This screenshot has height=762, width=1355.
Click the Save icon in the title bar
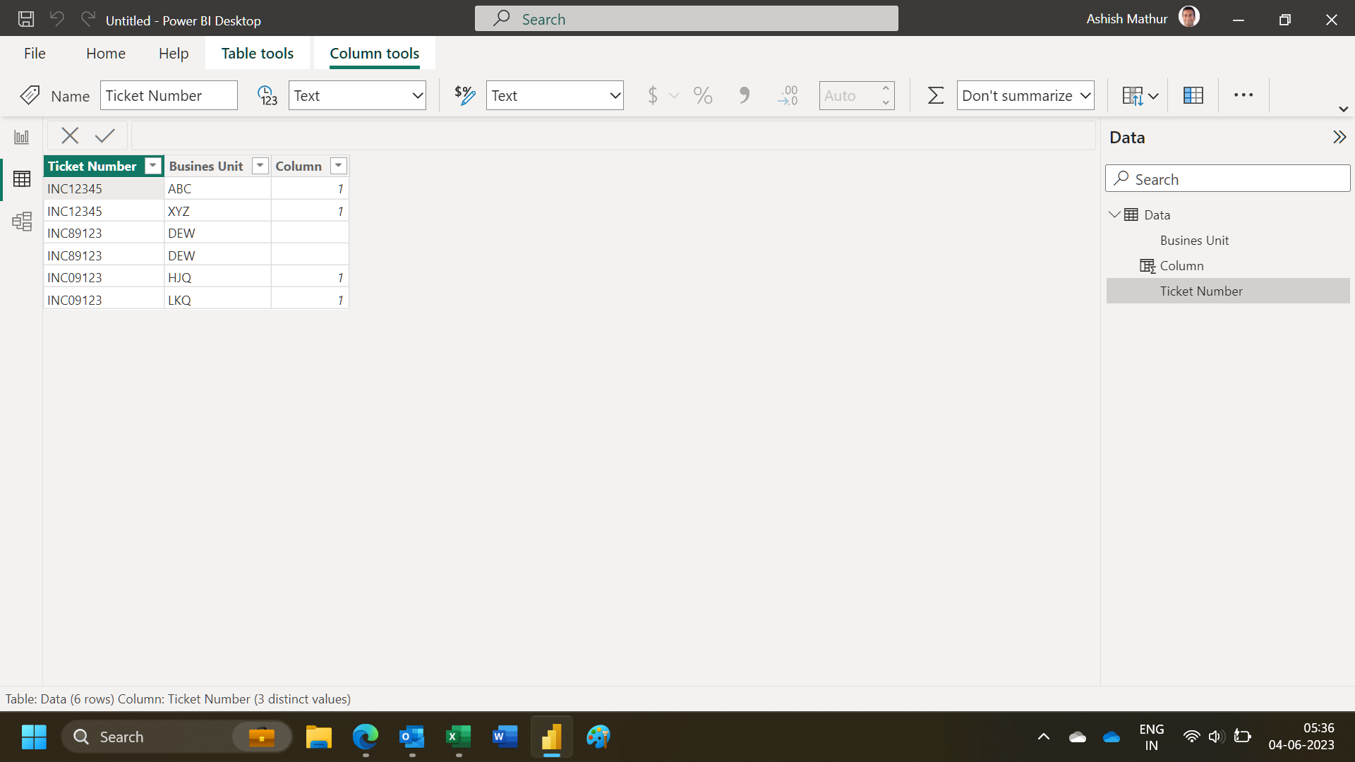tap(26, 19)
